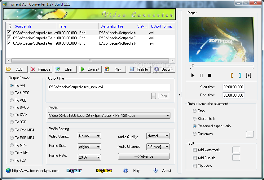Select the To 3GP output format
The width and height of the screenshot is (264, 180).
point(11,122)
